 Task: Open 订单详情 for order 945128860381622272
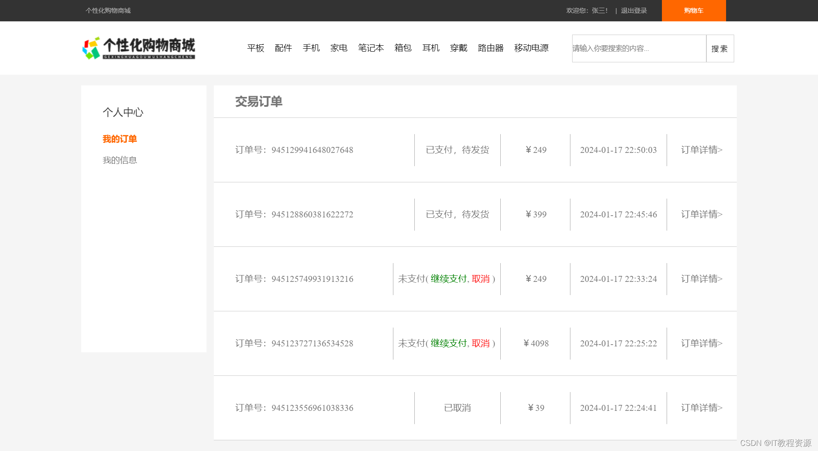tap(702, 214)
